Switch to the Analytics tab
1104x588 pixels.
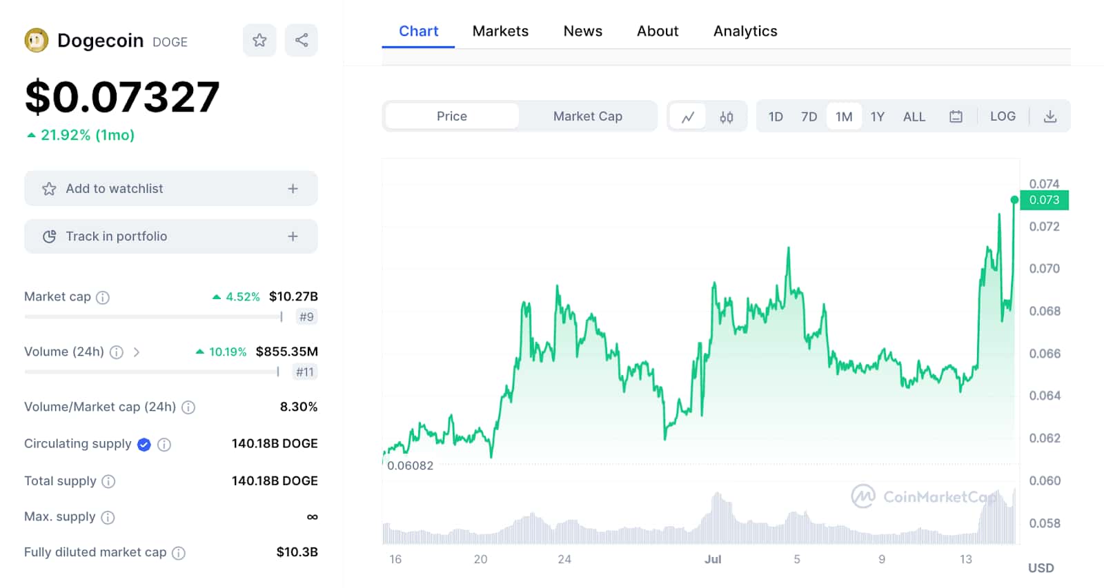pos(745,31)
